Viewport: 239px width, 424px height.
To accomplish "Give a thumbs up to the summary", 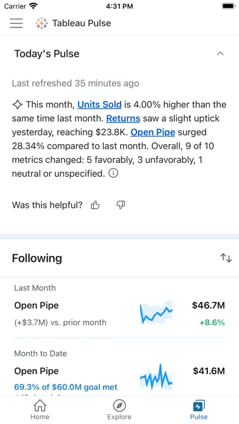I will point(95,205).
